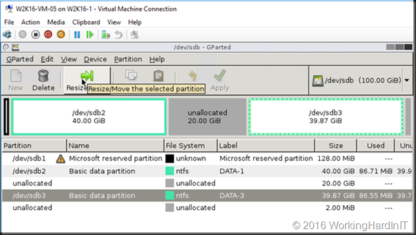Screen dimensions: 416x235
Task: Shut down the VM using the red icon
Action: (x=48, y=34)
